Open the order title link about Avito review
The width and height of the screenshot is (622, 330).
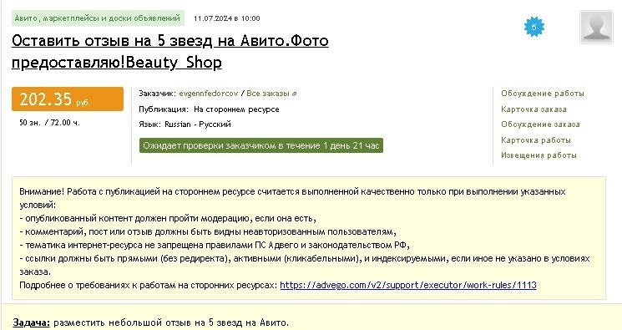coord(169,52)
